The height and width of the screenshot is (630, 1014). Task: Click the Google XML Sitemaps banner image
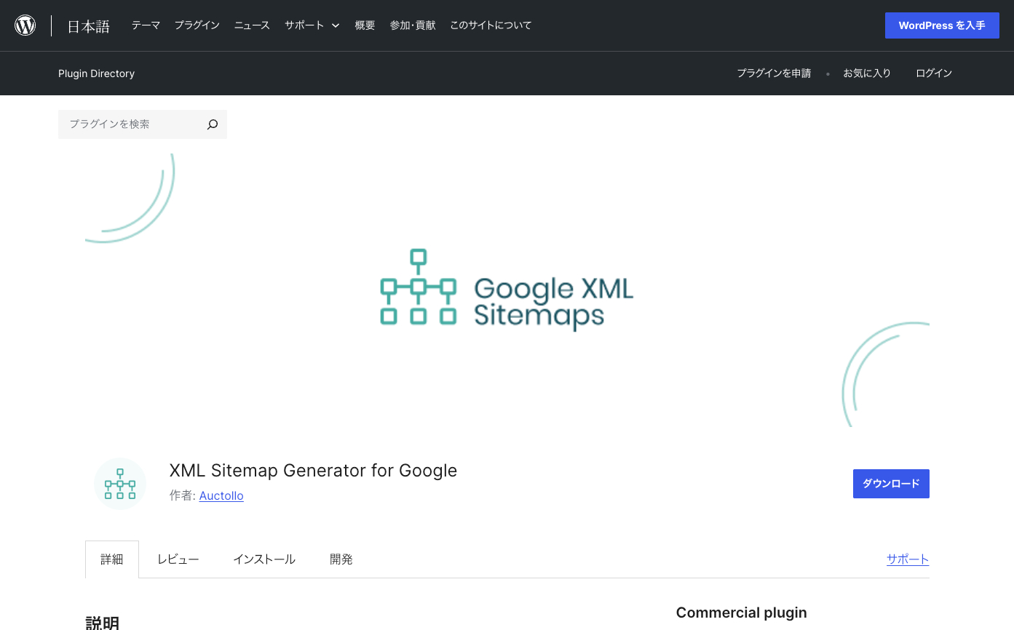[507, 290]
